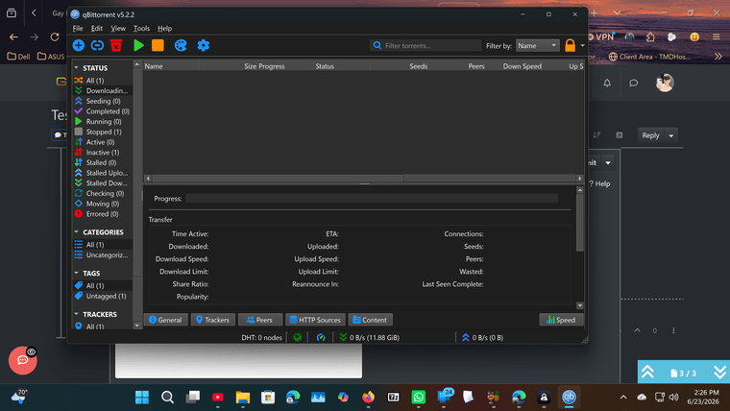Click the orange lock UI icon
Viewport: 730px width, 411px height.
click(x=570, y=45)
